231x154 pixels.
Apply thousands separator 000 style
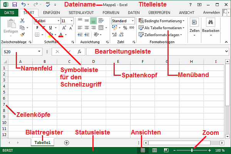(x=132, y=28)
